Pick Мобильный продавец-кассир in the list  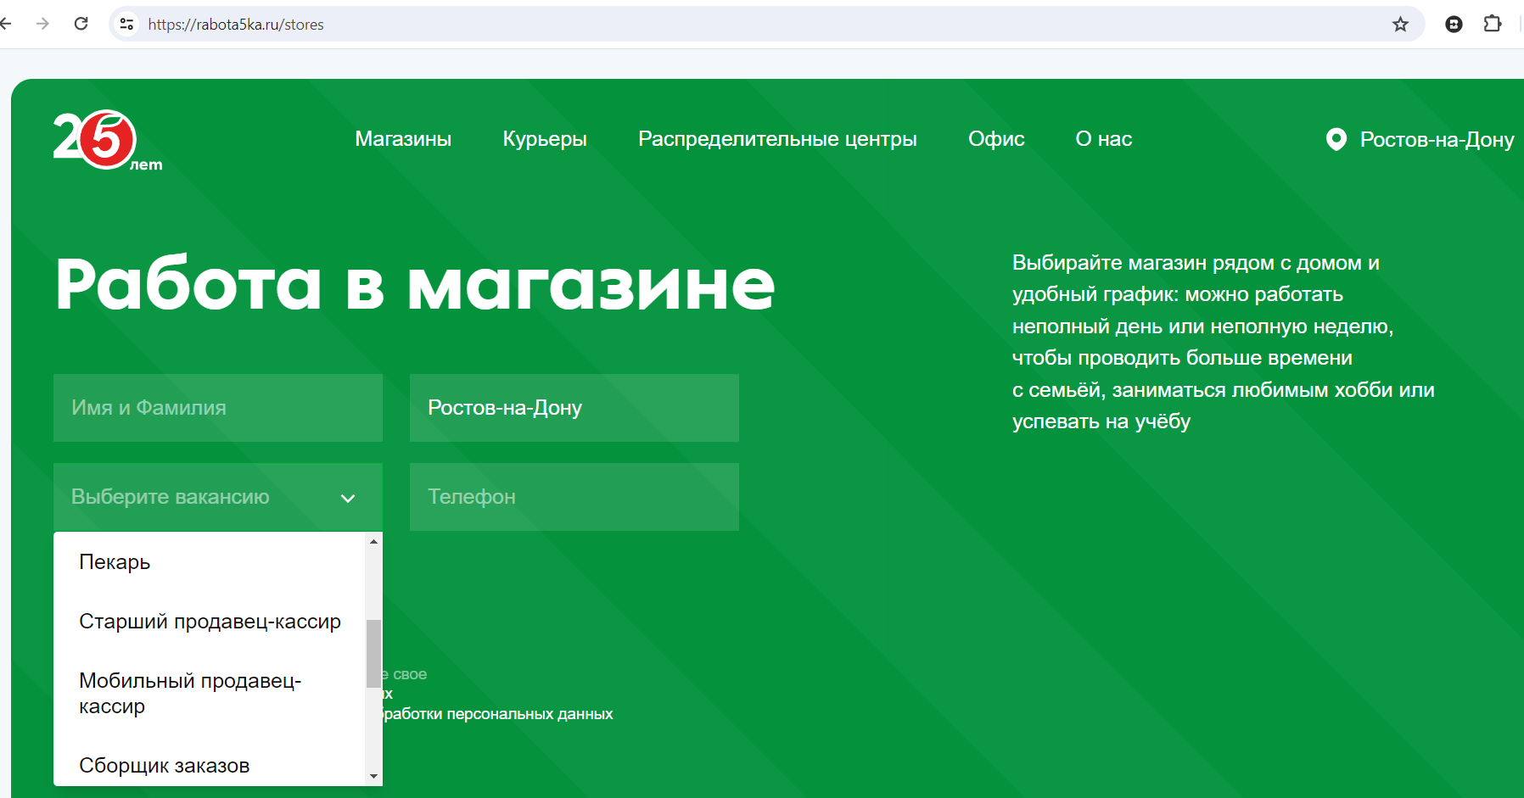click(x=190, y=693)
